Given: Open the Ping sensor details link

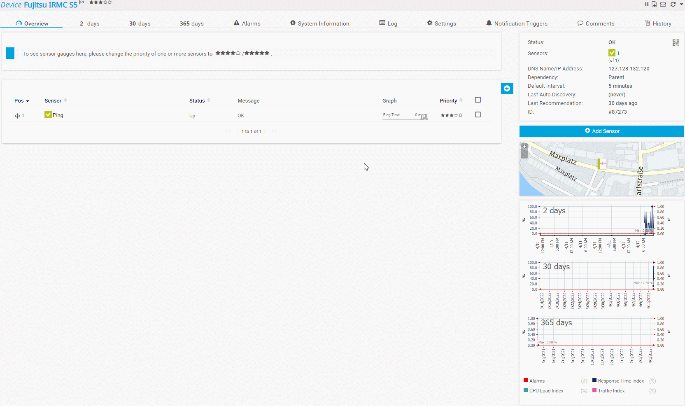Looking at the screenshot, I should (x=58, y=115).
